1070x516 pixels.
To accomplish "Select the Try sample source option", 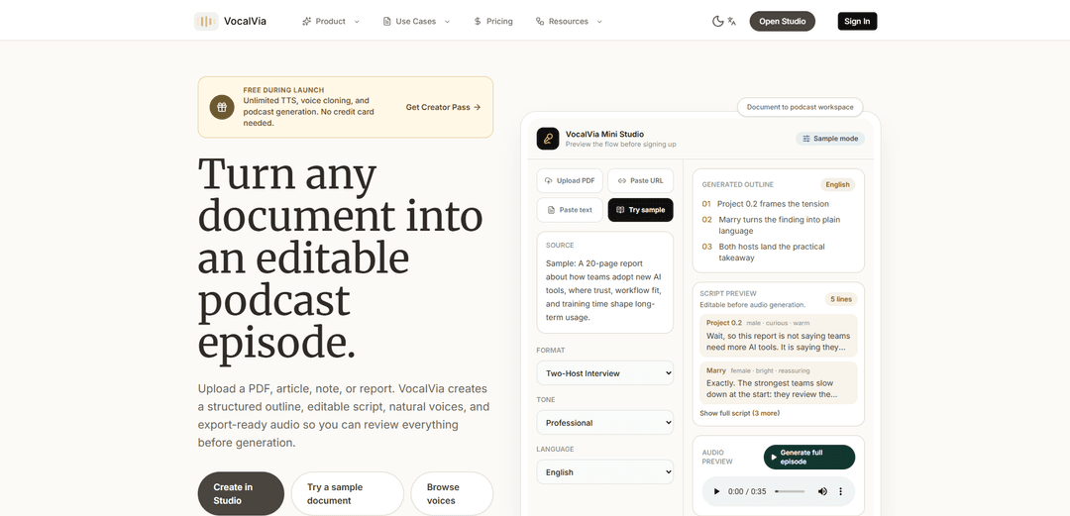I will 640,210.
